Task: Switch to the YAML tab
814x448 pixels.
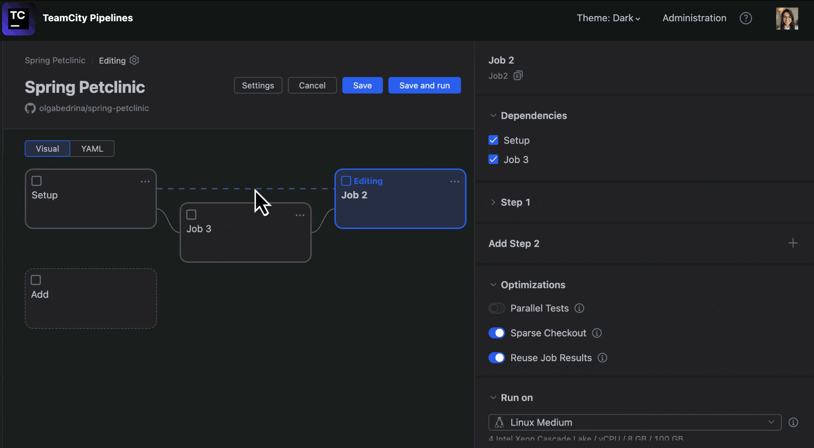Action: point(92,149)
